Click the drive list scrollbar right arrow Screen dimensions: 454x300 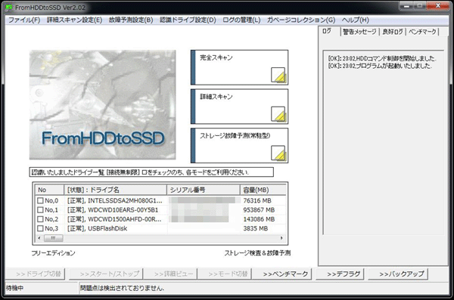click(281, 238)
